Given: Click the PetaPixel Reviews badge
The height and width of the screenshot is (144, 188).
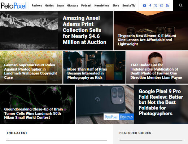Looking at the screenshot, I should pos(119,117).
